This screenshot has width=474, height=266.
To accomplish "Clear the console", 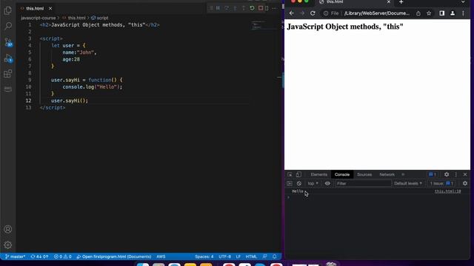I will tap(299, 183).
